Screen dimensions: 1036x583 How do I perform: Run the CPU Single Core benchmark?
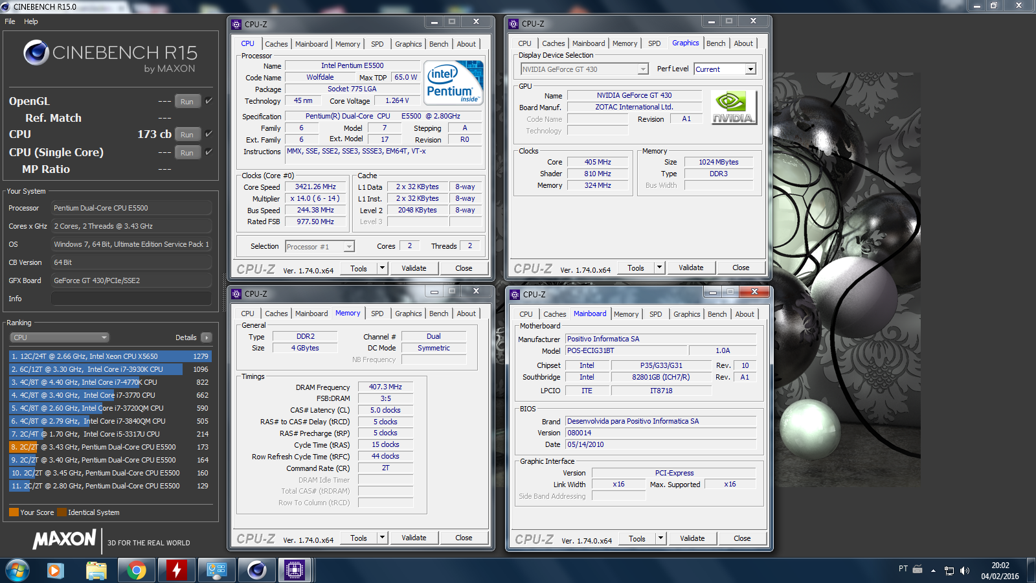(x=187, y=152)
